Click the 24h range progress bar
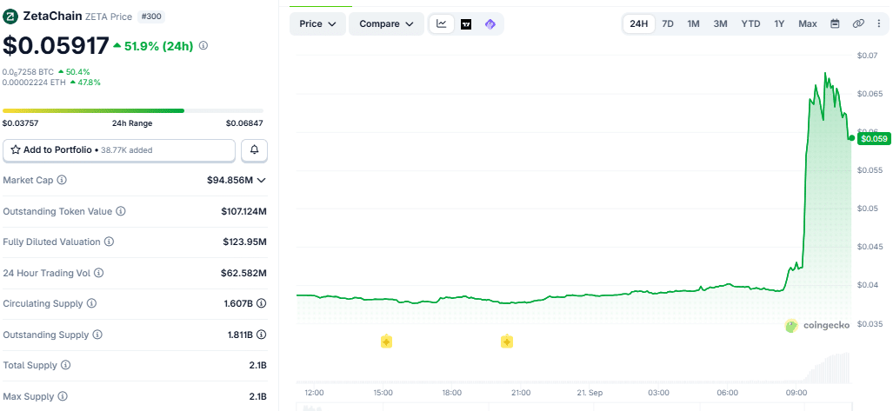893x411 pixels. click(x=133, y=110)
